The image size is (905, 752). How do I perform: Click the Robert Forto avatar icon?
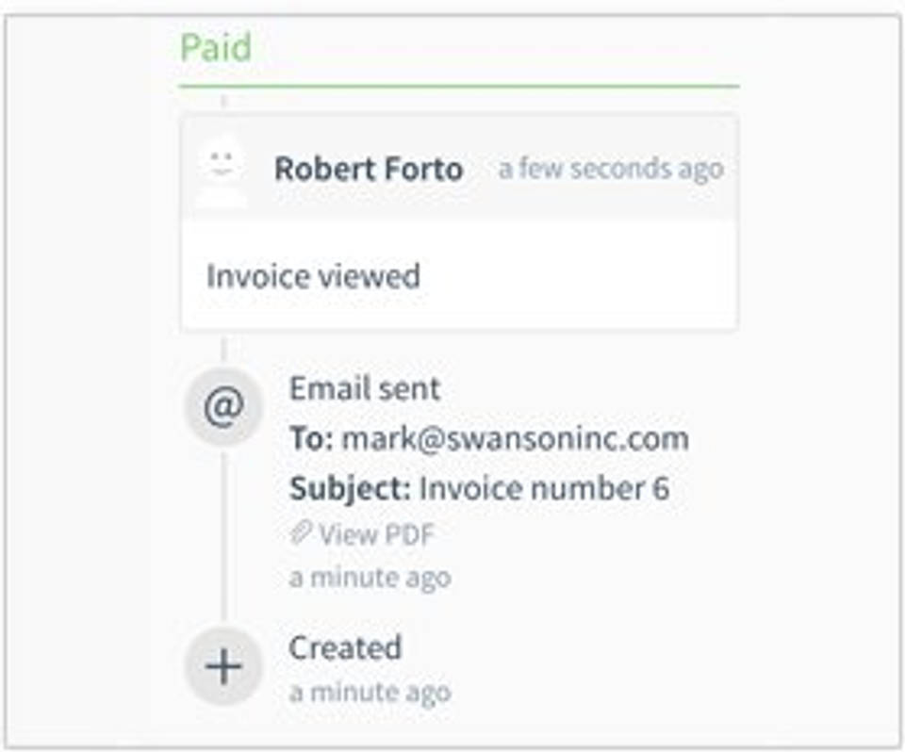pyautogui.click(x=222, y=170)
